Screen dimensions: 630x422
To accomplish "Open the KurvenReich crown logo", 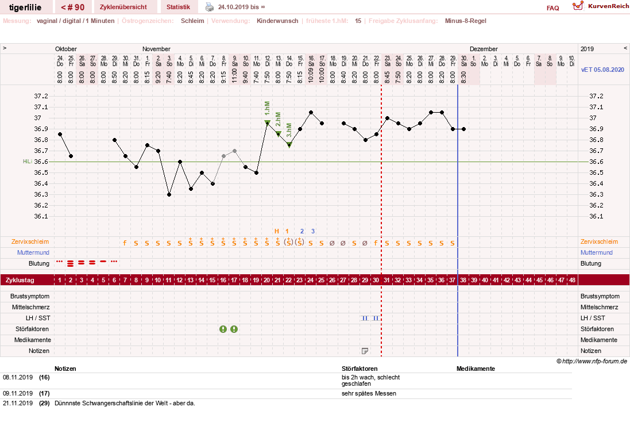I will pos(578,6).
